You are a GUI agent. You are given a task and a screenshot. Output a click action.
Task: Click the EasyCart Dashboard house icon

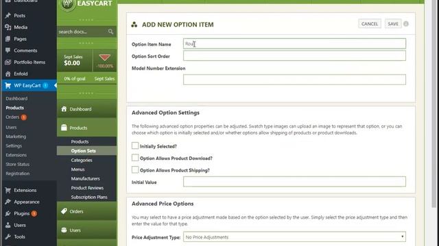64,109
